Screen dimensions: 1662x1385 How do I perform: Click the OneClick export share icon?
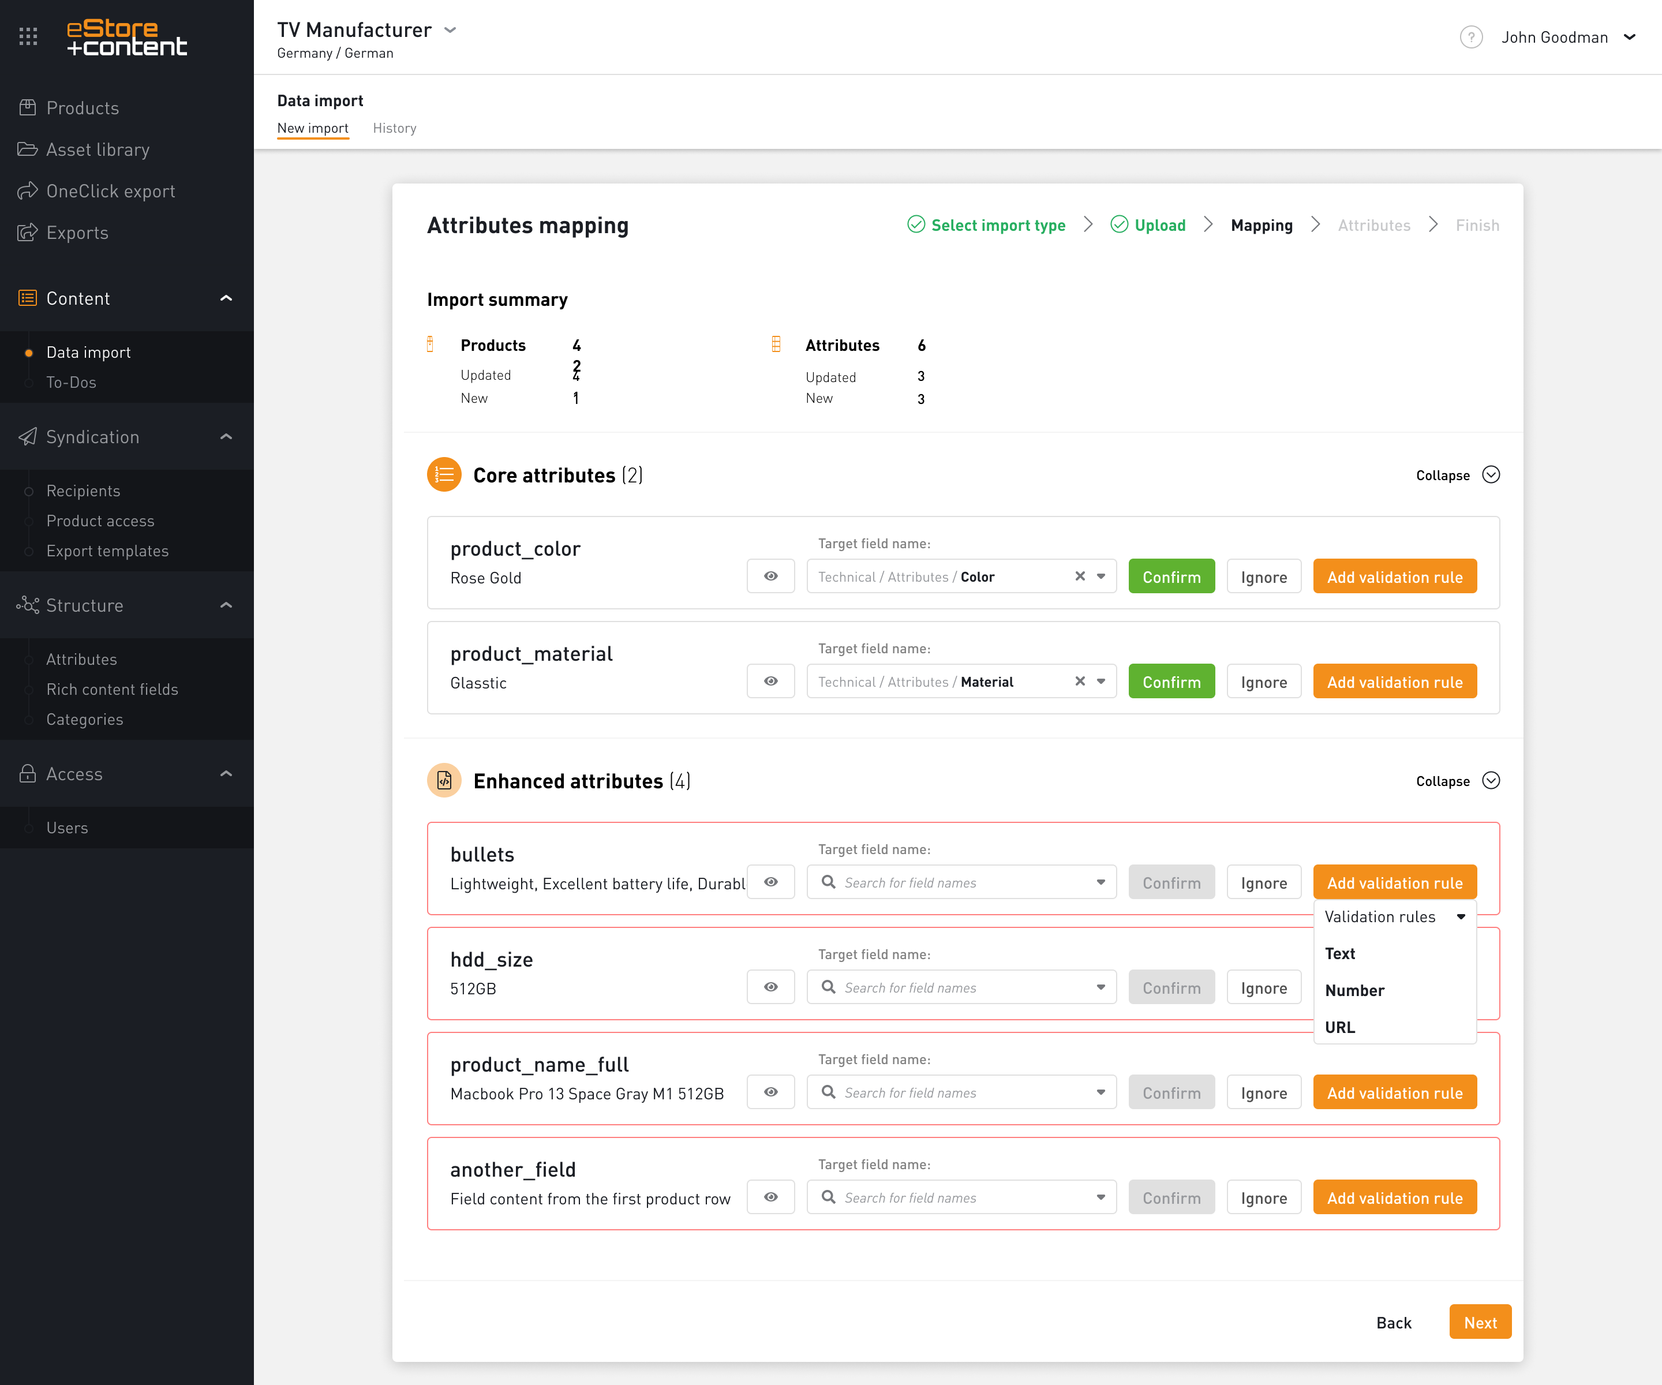[28, 191]
